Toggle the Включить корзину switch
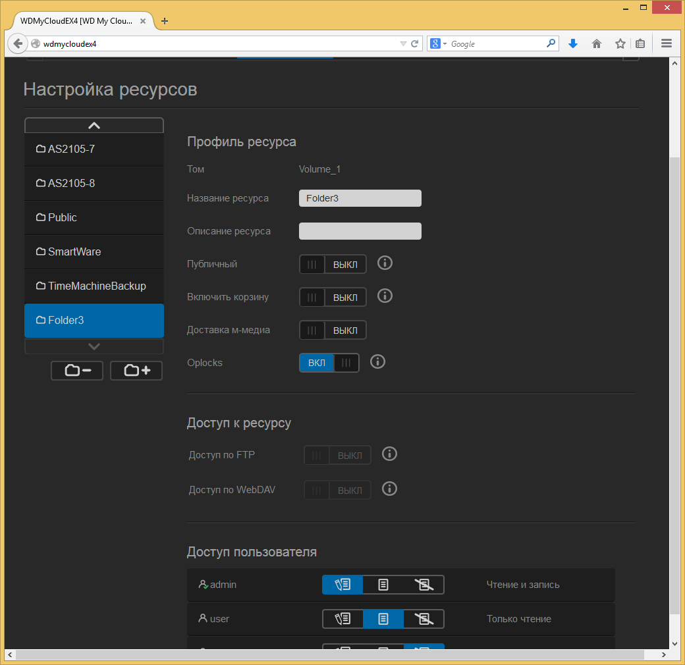 (333, 297)
